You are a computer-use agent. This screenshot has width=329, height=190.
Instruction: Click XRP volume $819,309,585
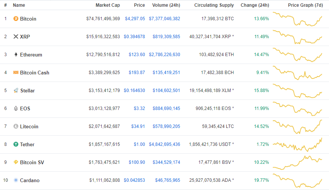click(x=166, y=37)
